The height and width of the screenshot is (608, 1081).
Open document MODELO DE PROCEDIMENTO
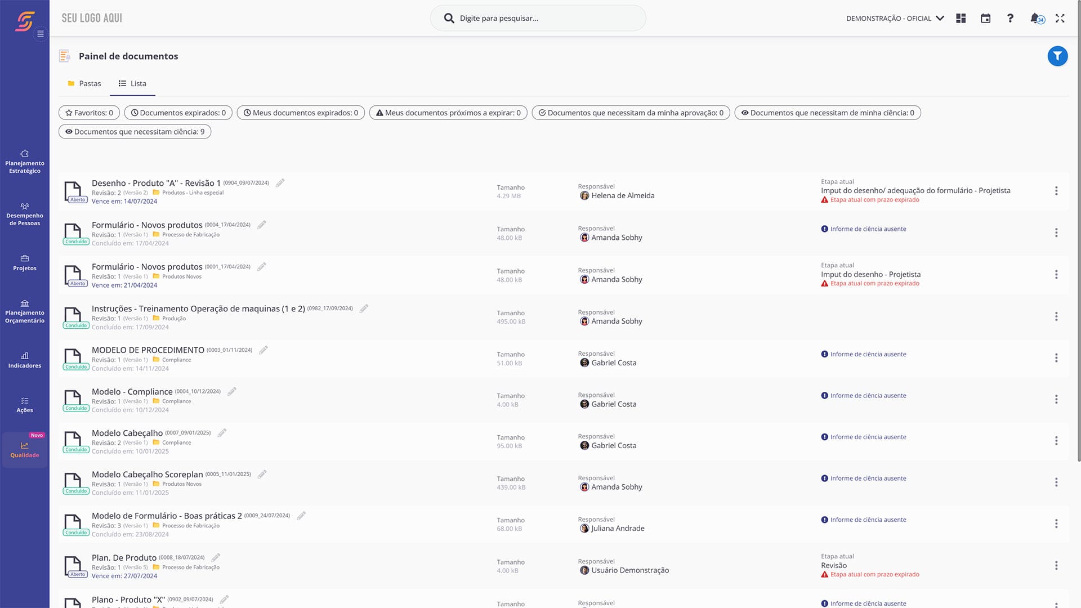click(148, 350)
